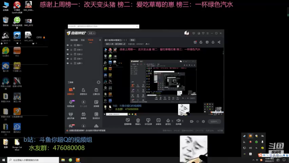Select the Bongo Cat Mver desktop icon
289x163 pixels.
point(17,145)
